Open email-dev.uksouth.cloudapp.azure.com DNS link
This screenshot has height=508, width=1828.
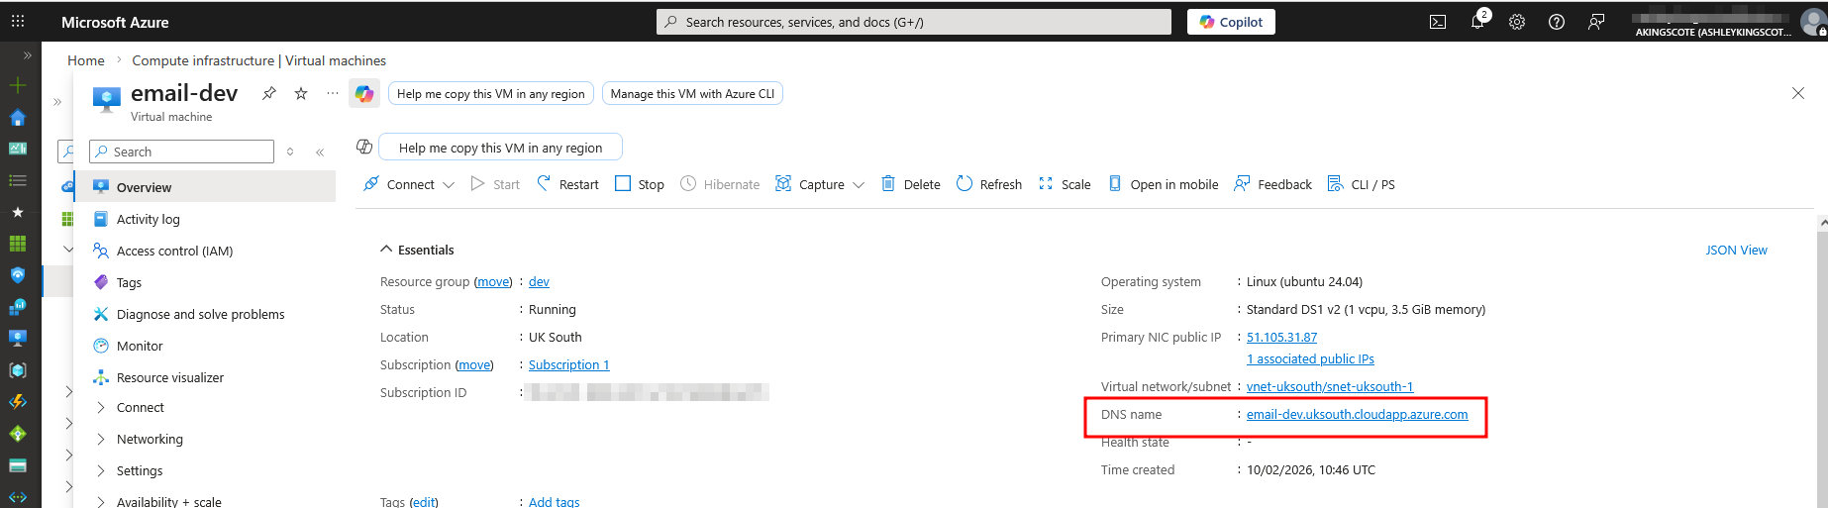pos(1357,414)
